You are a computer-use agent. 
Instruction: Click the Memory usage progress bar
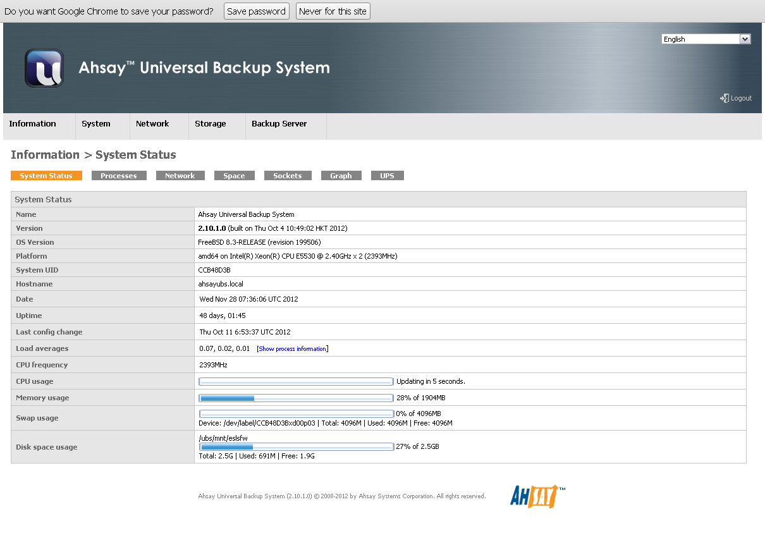point(296,398)
